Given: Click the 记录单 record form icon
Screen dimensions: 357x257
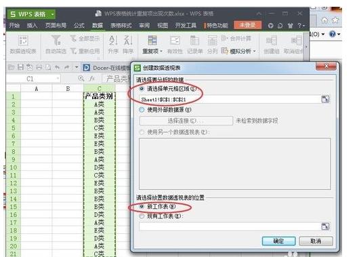Looking at the screenshot, I should pyautogui.click(x=194, y=41).
